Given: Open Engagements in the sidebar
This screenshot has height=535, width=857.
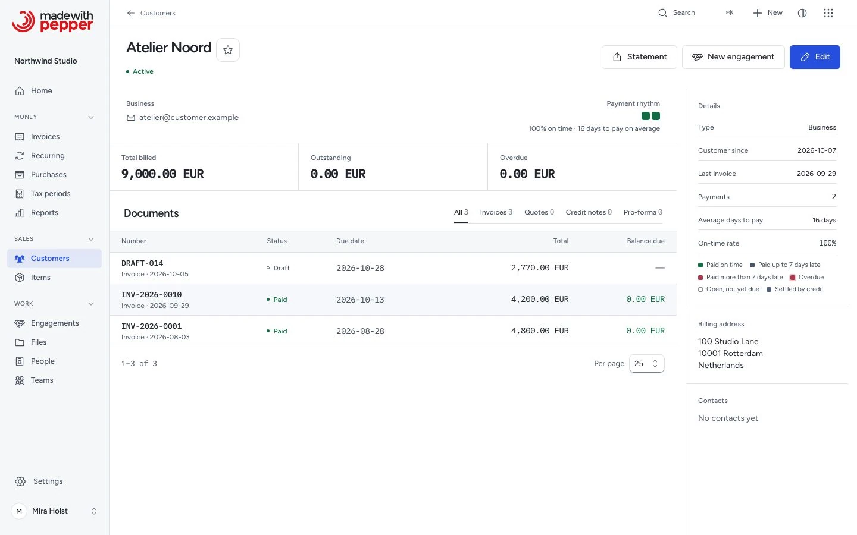Looking at the screenshot, I should pyautogui.click(x=54, y=323).
